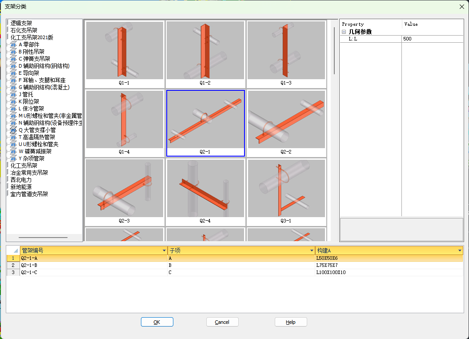Pick the Q2-2 support preview image
This screenshot has width=469, height=339.
pyautogui.click(x=286, y=119)
